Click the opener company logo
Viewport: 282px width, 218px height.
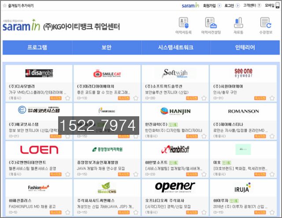[x=175, y=187]
